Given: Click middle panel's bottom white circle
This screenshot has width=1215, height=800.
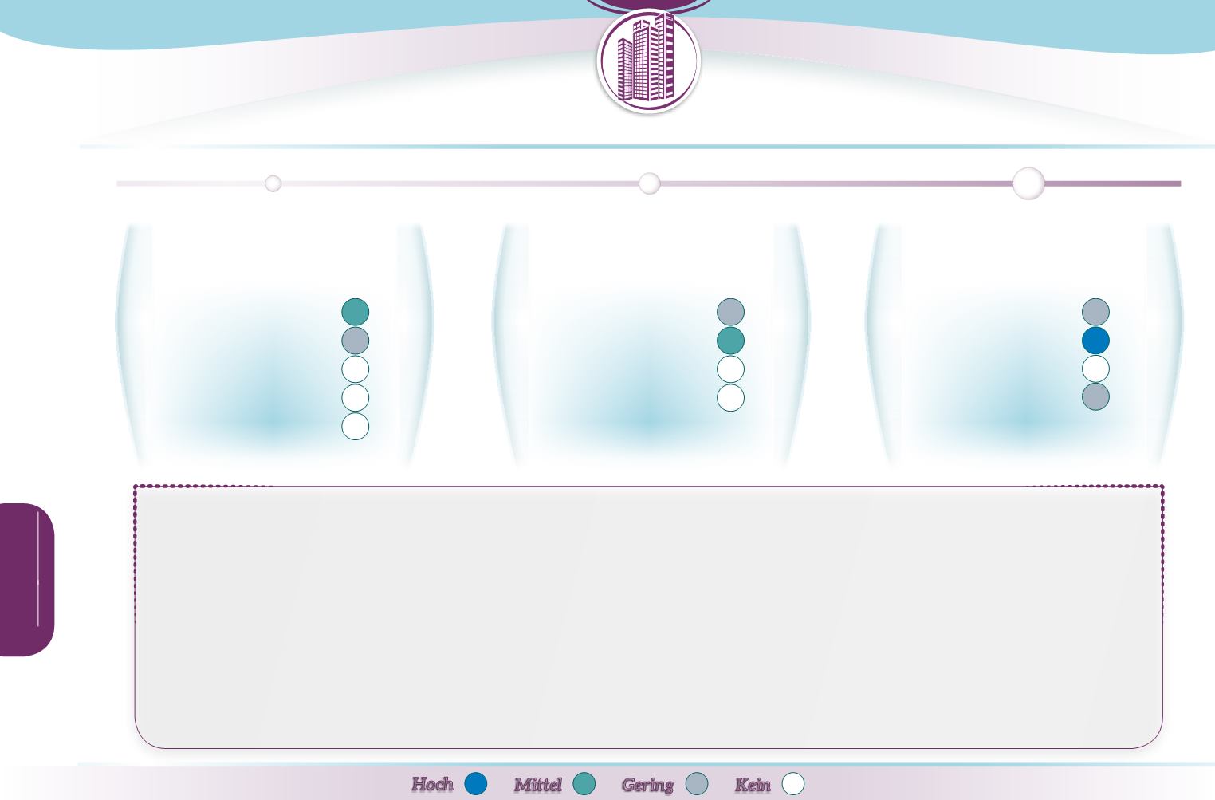Looking at the screenshot, I should [731, 397].
